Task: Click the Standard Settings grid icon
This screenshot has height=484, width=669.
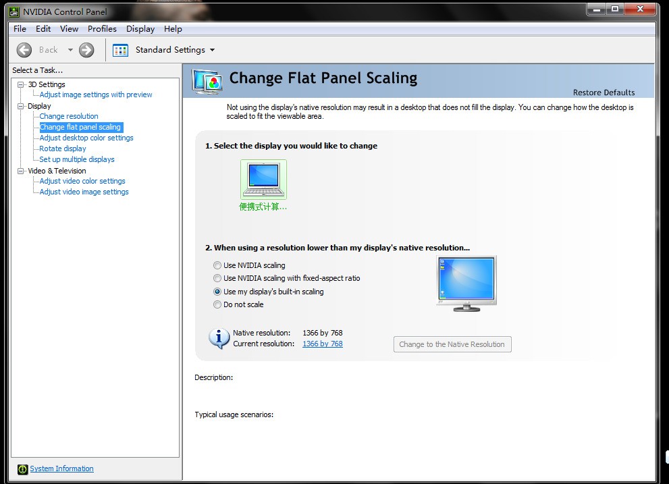Action: (x=120, y=50)
